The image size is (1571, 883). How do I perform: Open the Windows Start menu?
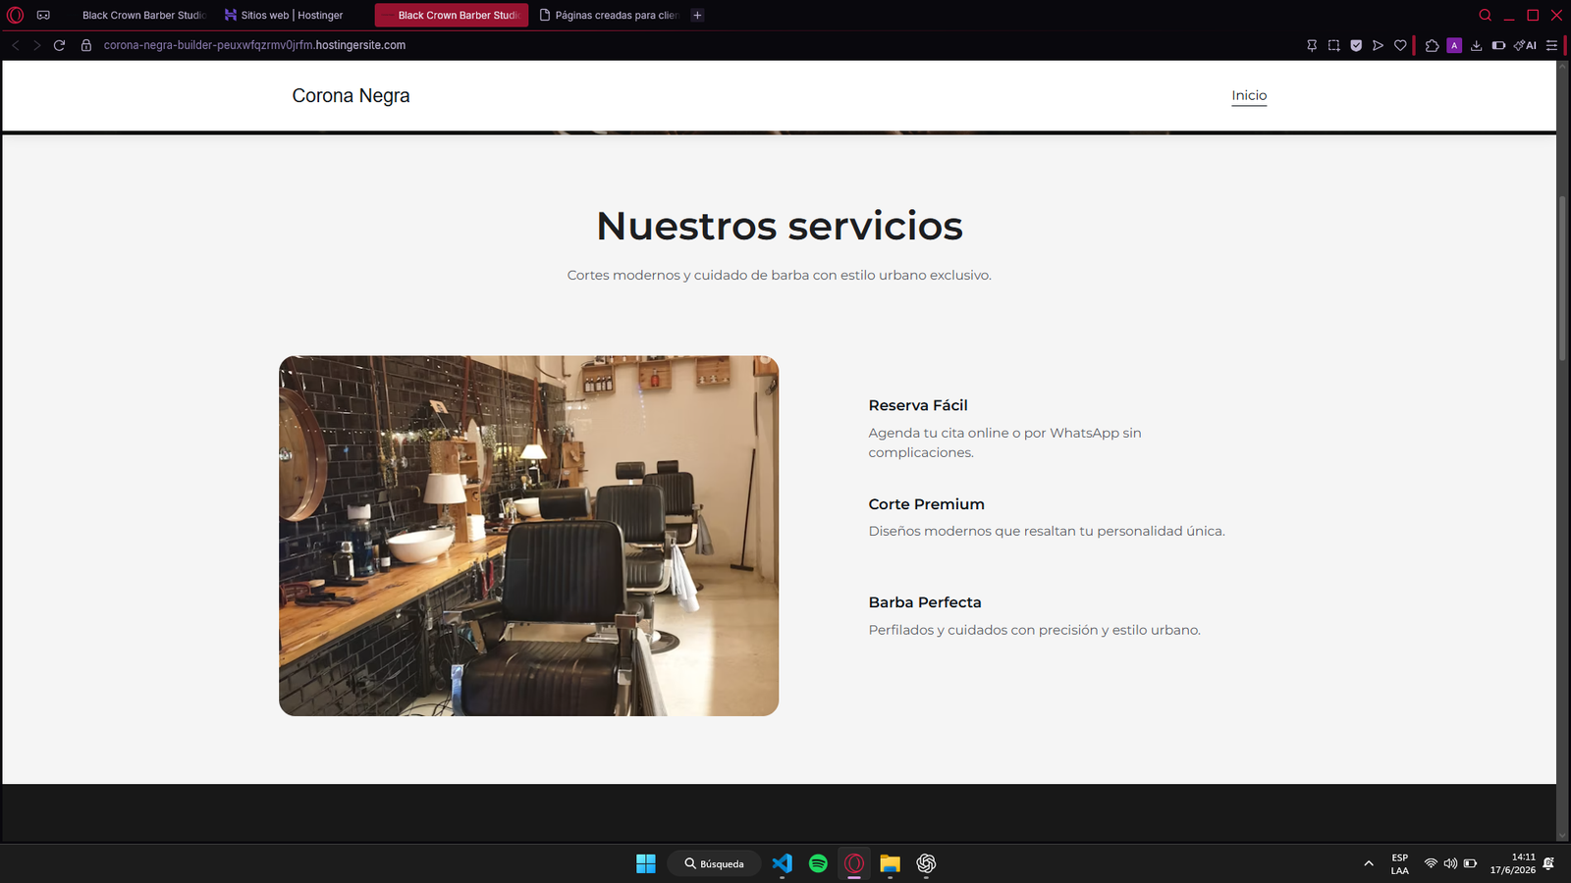pyautogui.click(x=645, y=863)
